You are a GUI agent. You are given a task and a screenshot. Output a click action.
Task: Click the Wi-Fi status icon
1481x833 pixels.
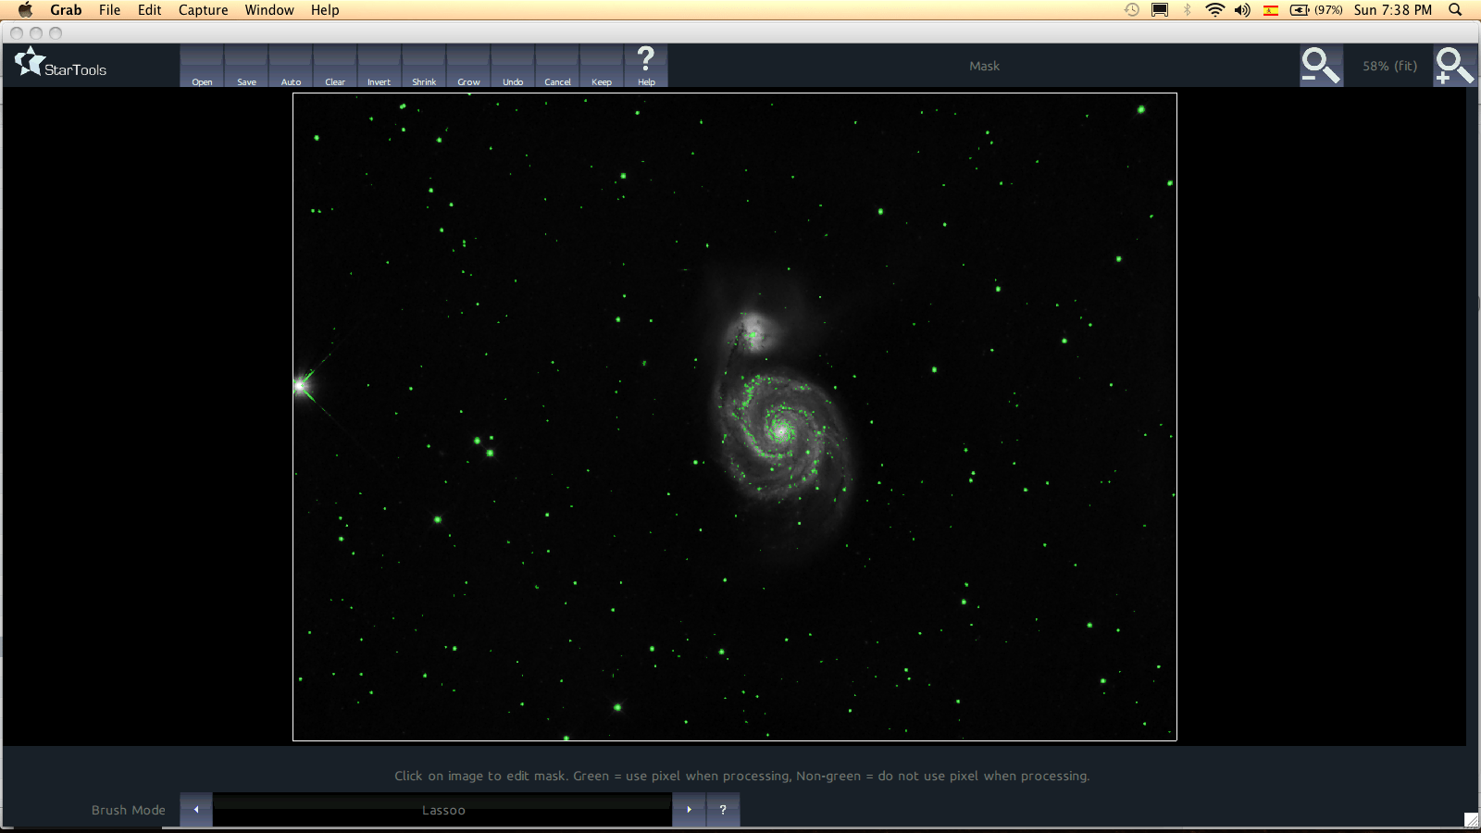pyautogui.click(x=1214, y=10)
